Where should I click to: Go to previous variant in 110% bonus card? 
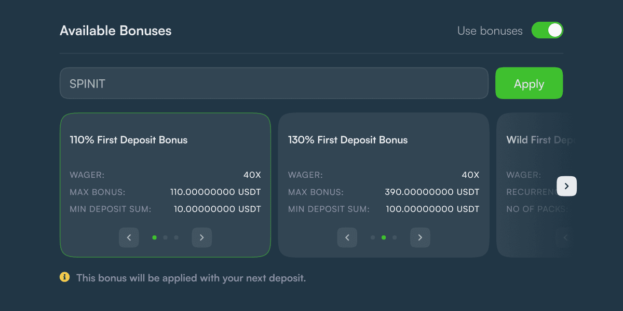click(x=129, y=238)
